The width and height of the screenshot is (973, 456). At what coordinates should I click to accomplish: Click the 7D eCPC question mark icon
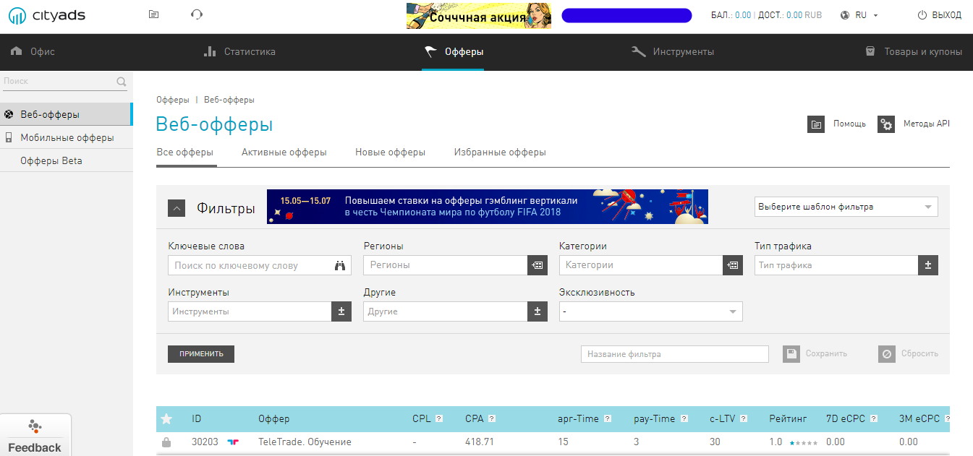coord(874,418)
